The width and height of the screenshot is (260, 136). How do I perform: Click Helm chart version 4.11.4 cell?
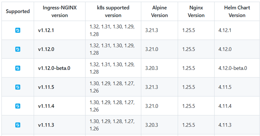pos(225,106)
